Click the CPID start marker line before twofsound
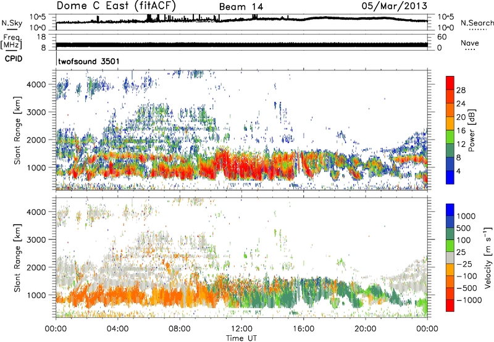494x342 pixels. 56,59
